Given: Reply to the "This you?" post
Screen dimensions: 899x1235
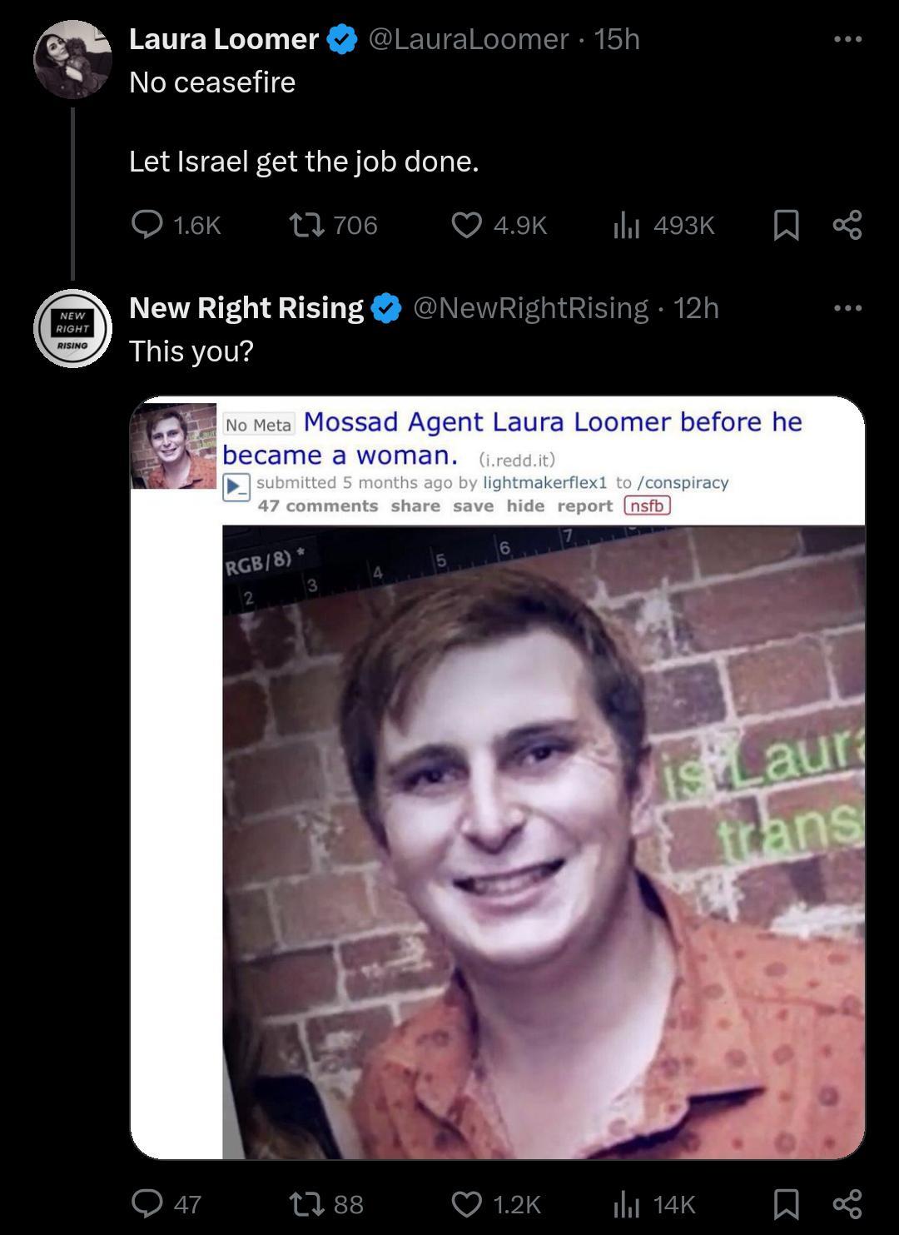Looking at the screenshot, I should [x=148, y=1203].
